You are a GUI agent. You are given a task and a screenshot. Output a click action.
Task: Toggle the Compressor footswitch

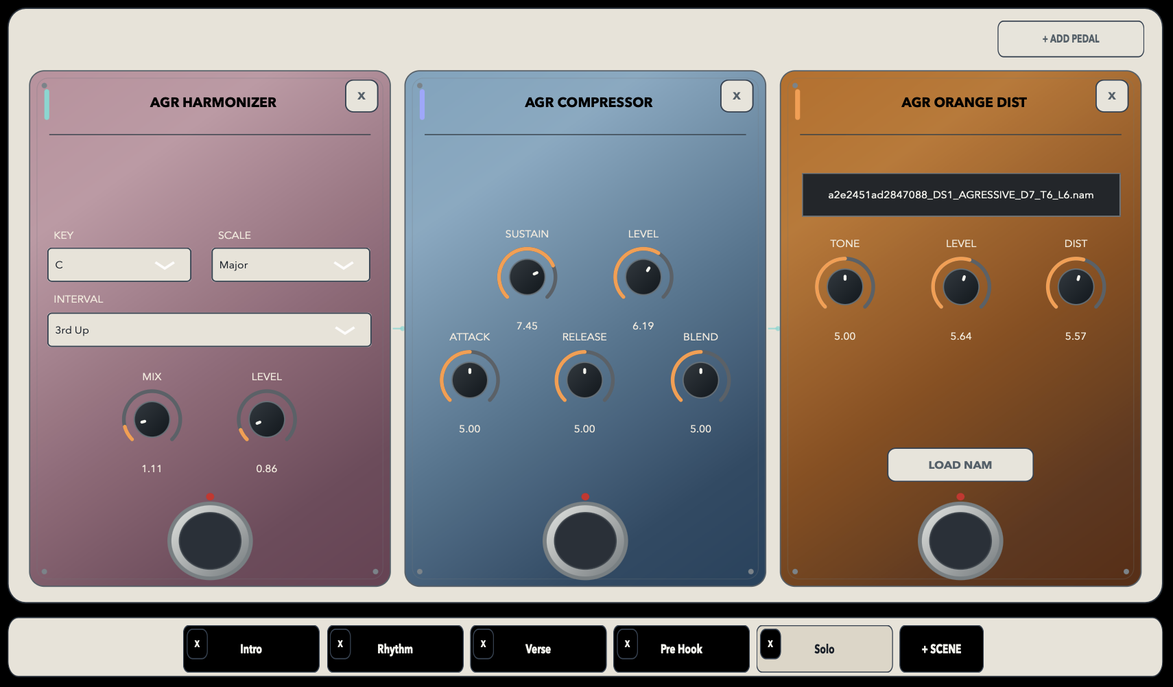(585, 541)
